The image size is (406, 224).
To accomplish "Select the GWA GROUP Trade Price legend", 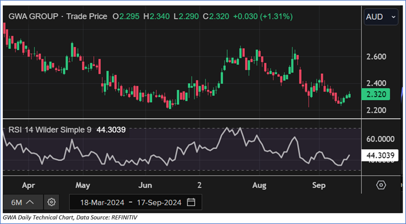I will (58, 17).
